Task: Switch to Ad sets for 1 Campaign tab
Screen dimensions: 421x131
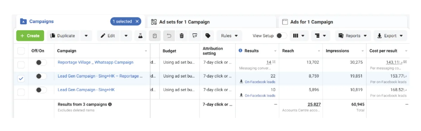Action: point(185,22)
